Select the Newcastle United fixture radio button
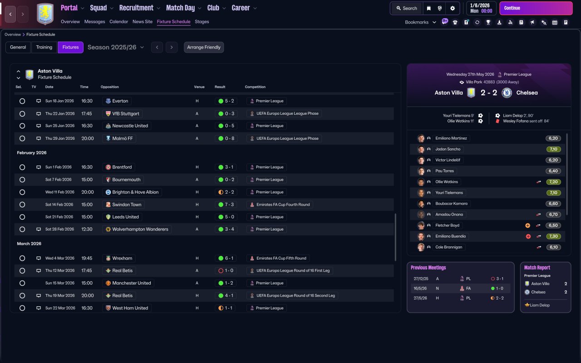Screen dimensions: 581x363 point(22,126)
